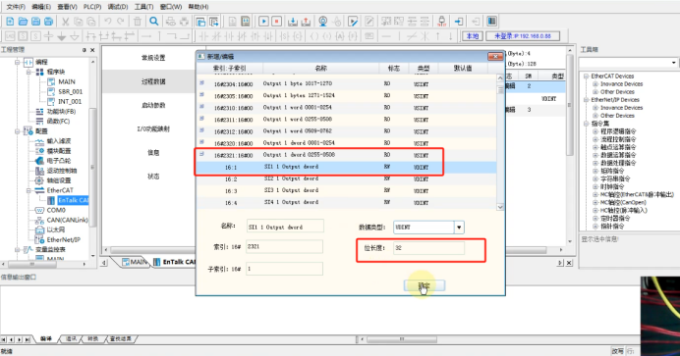Select the SI2 1 Output dword row
Screen dimensions: 680x356
click(346, 178)
